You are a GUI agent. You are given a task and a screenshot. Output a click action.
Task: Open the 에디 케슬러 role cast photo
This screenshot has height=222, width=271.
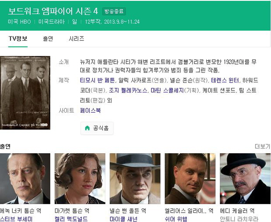click(x=245, y=179)
